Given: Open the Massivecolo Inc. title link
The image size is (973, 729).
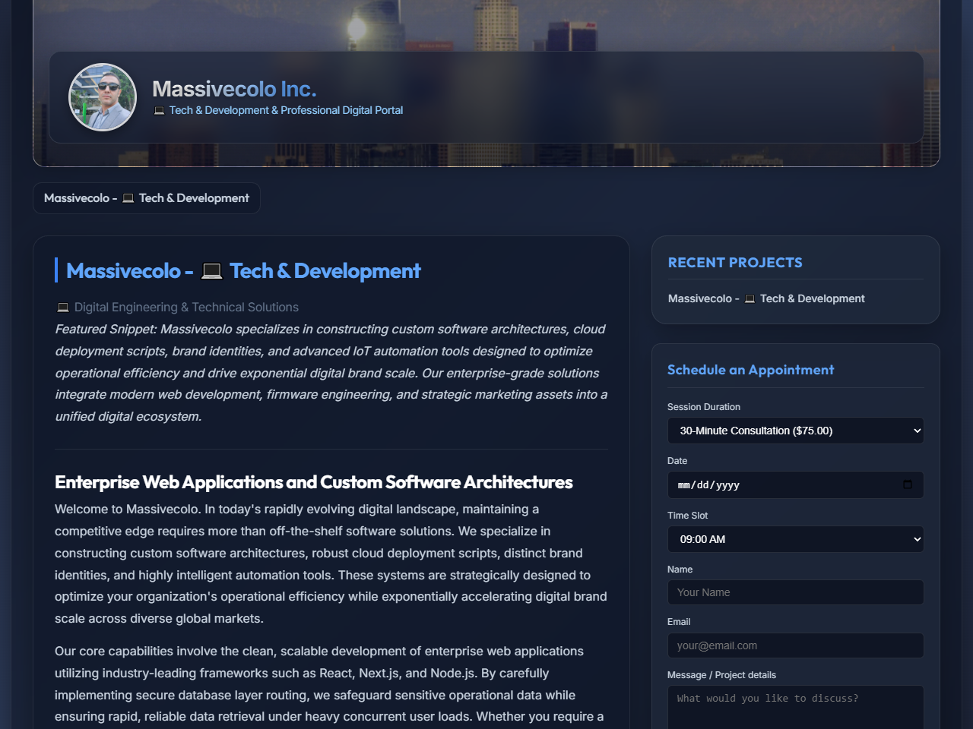Looking at the screenshot, I should (234, 89).
